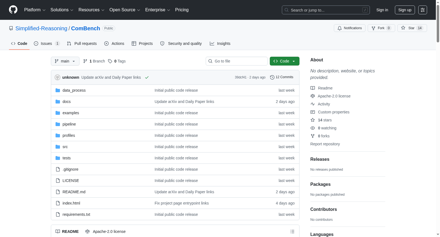Click the Search or jump to field

326,10
